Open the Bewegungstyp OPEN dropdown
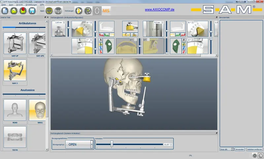 tap(92, 144)
